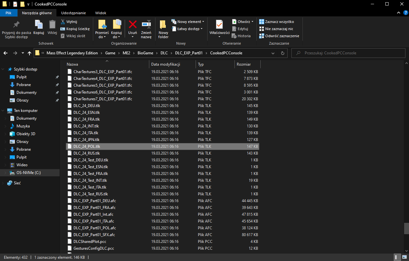Click DLC_EXP_Part01 breadcrumb segment
The height and width of the screenshot is (261, 409).
188,53
